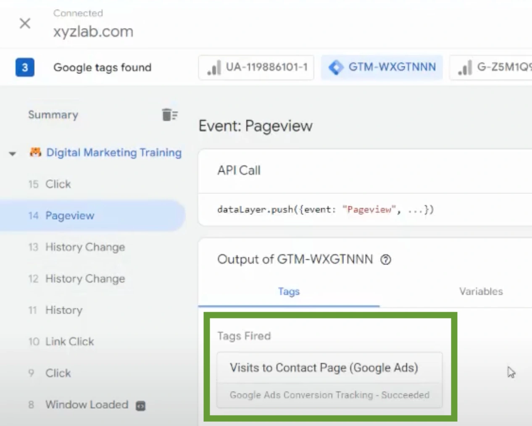Collapse the Digital Marketing Training event list
Screen dimensions: 532x426
tap(13, 154)
